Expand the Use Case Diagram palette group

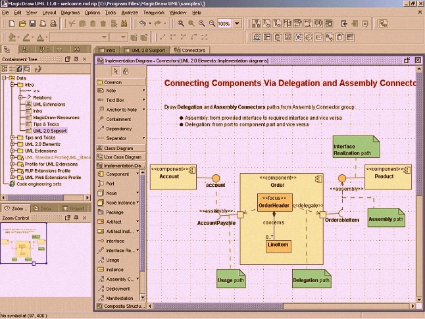(x=121, y=157)
